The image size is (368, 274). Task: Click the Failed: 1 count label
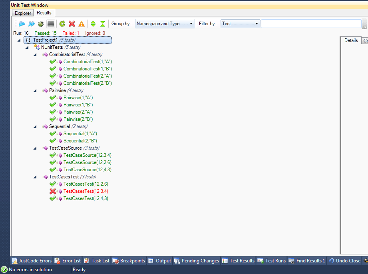click(71, 33)
